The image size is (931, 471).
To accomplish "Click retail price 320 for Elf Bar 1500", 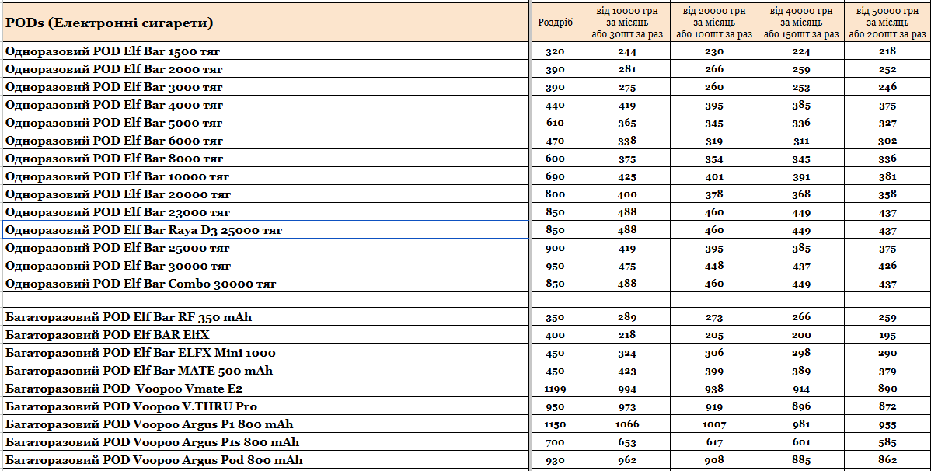I will (x=555, y=51).
